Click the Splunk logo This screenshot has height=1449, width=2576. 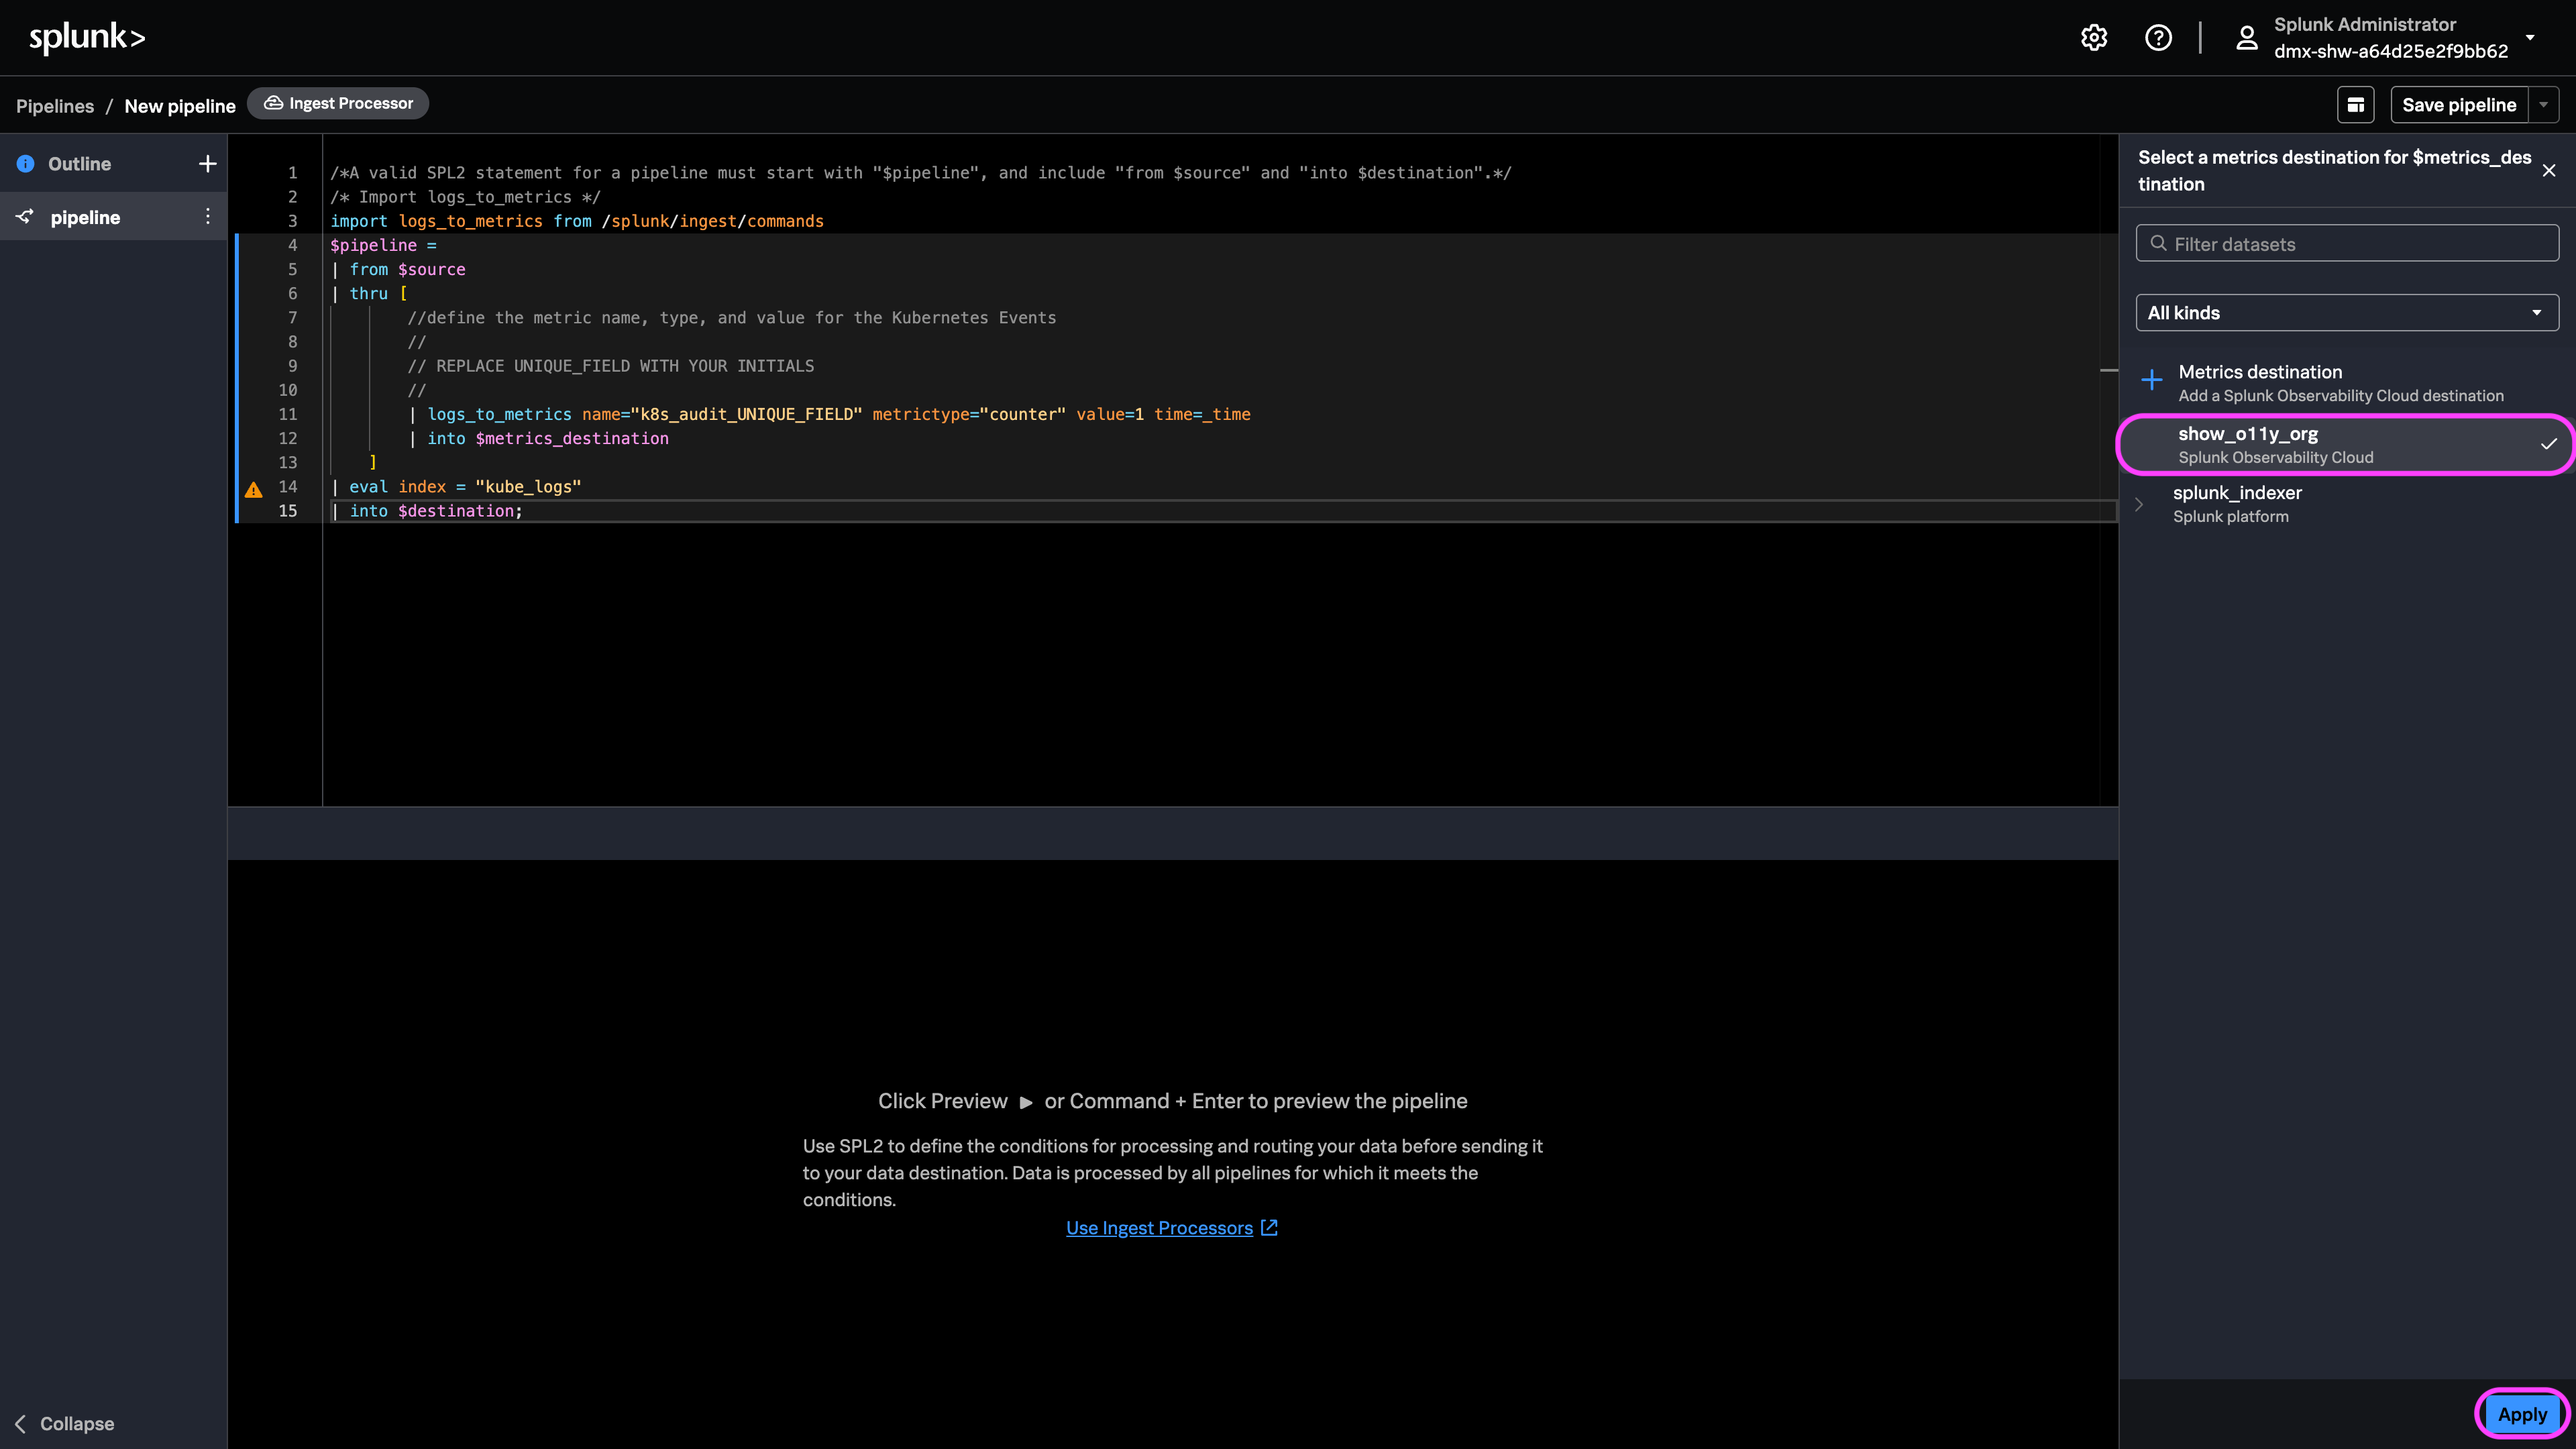(87, 38)
